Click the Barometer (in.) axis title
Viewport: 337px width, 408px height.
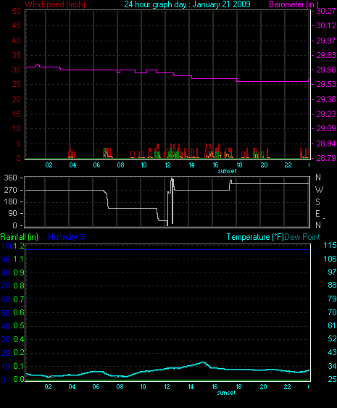294,4
